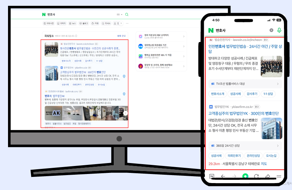Select the 블로그 tab on desktop search
Viewport: 292px width, 190px height.
(84, 23)
